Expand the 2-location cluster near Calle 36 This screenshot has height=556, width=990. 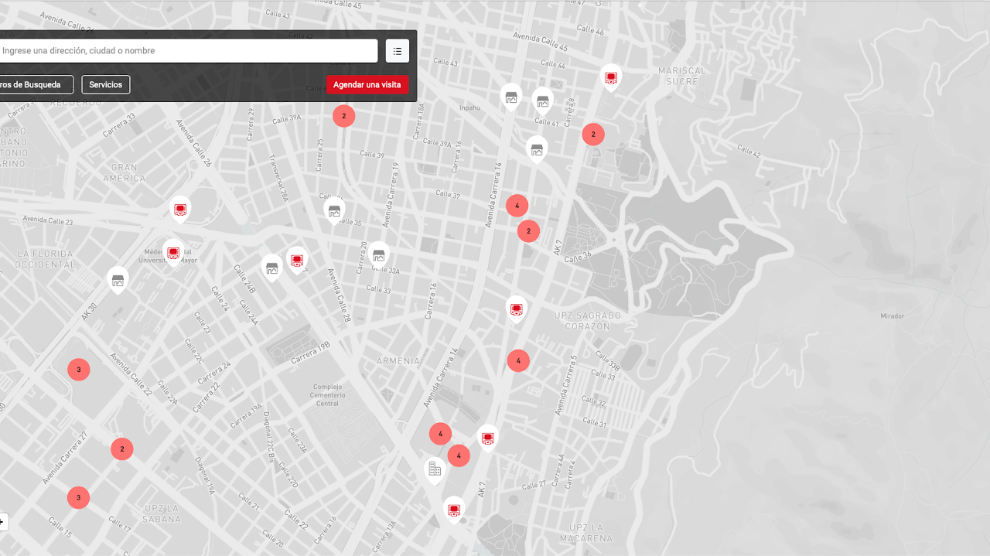(528, 230)
